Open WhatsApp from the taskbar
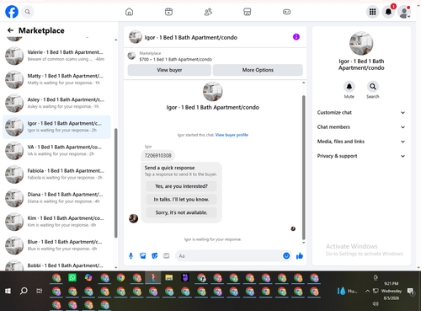This screenshot has width=421, height=311. (x=72, y=278)
